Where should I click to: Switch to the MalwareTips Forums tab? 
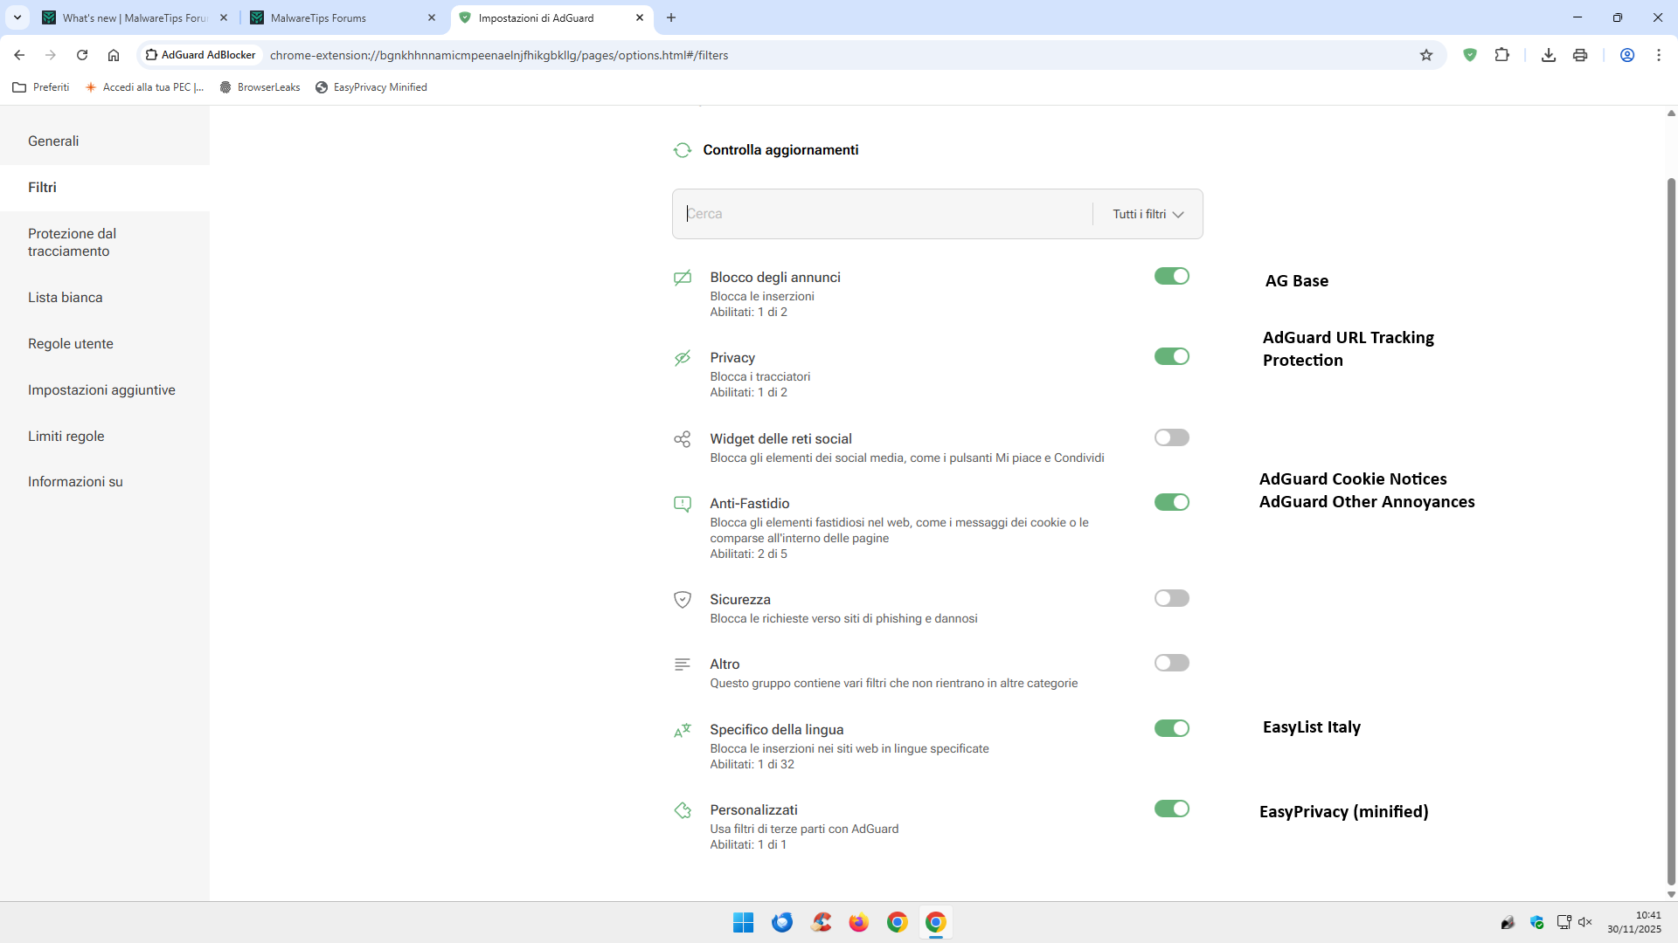pyautogui.click(x=318, y=17)
